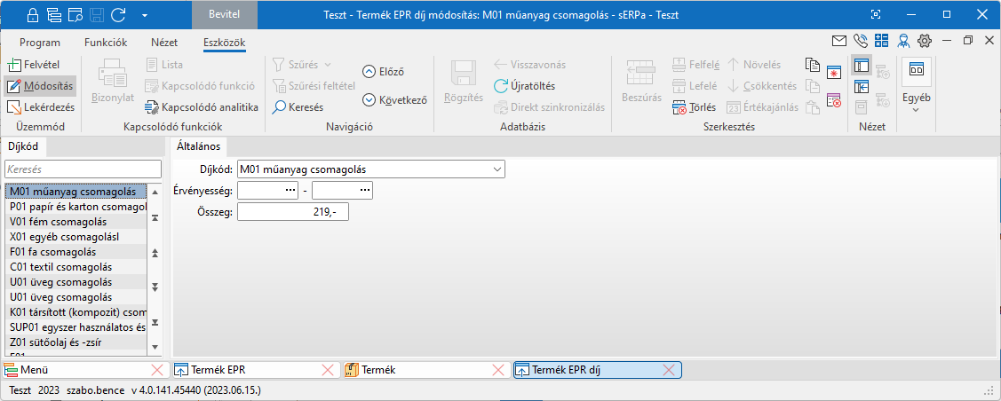This screenshot has width=1001, height=401.
Task: Click the grid apps icon
Action: tap(882, 41)
